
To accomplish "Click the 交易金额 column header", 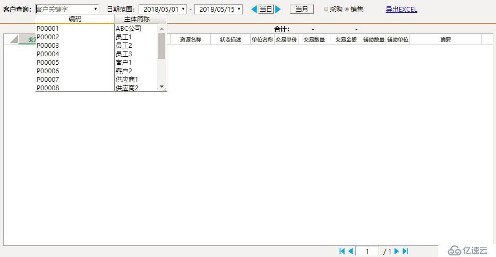I will click(x=346, y=39).
